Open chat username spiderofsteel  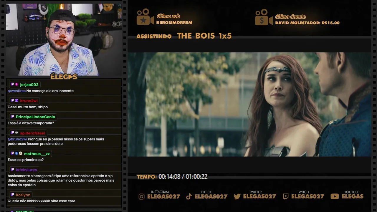coord(33,133)
